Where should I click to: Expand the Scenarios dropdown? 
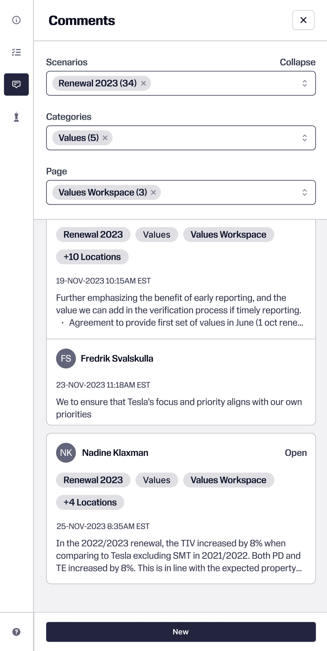(x=305, y=83)
